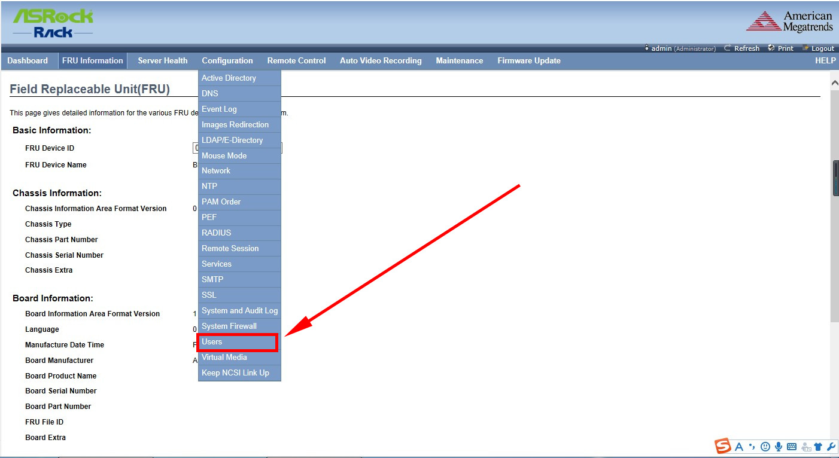839x458 pixels.
Task: Switch the punctuation mode icon
Action: point(752,447)
